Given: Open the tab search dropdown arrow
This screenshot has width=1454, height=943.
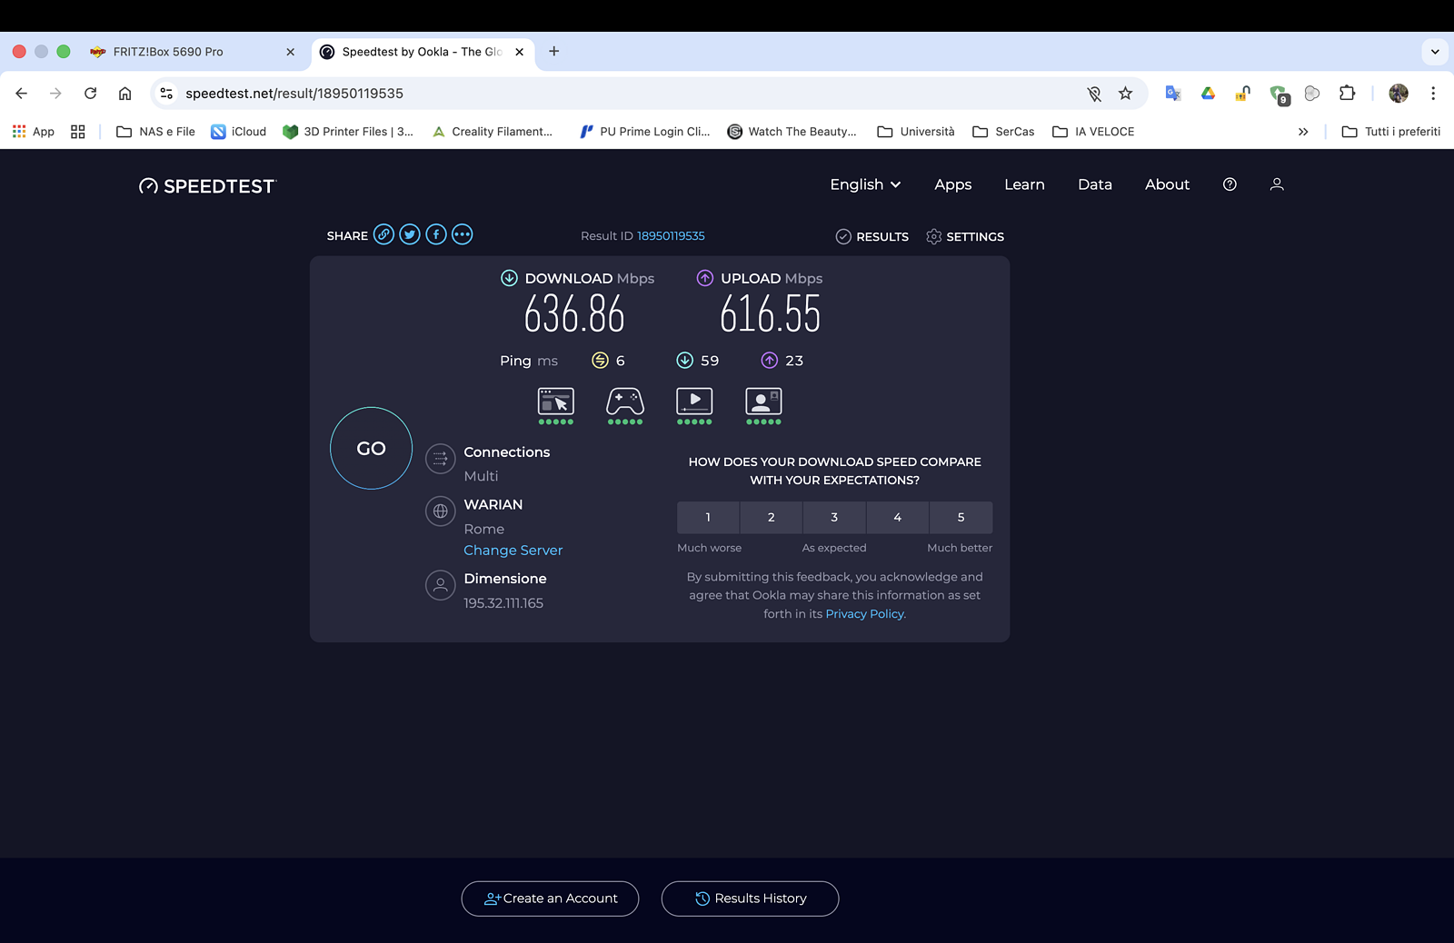Looking at the screenshot, I should click(1435, 52).
